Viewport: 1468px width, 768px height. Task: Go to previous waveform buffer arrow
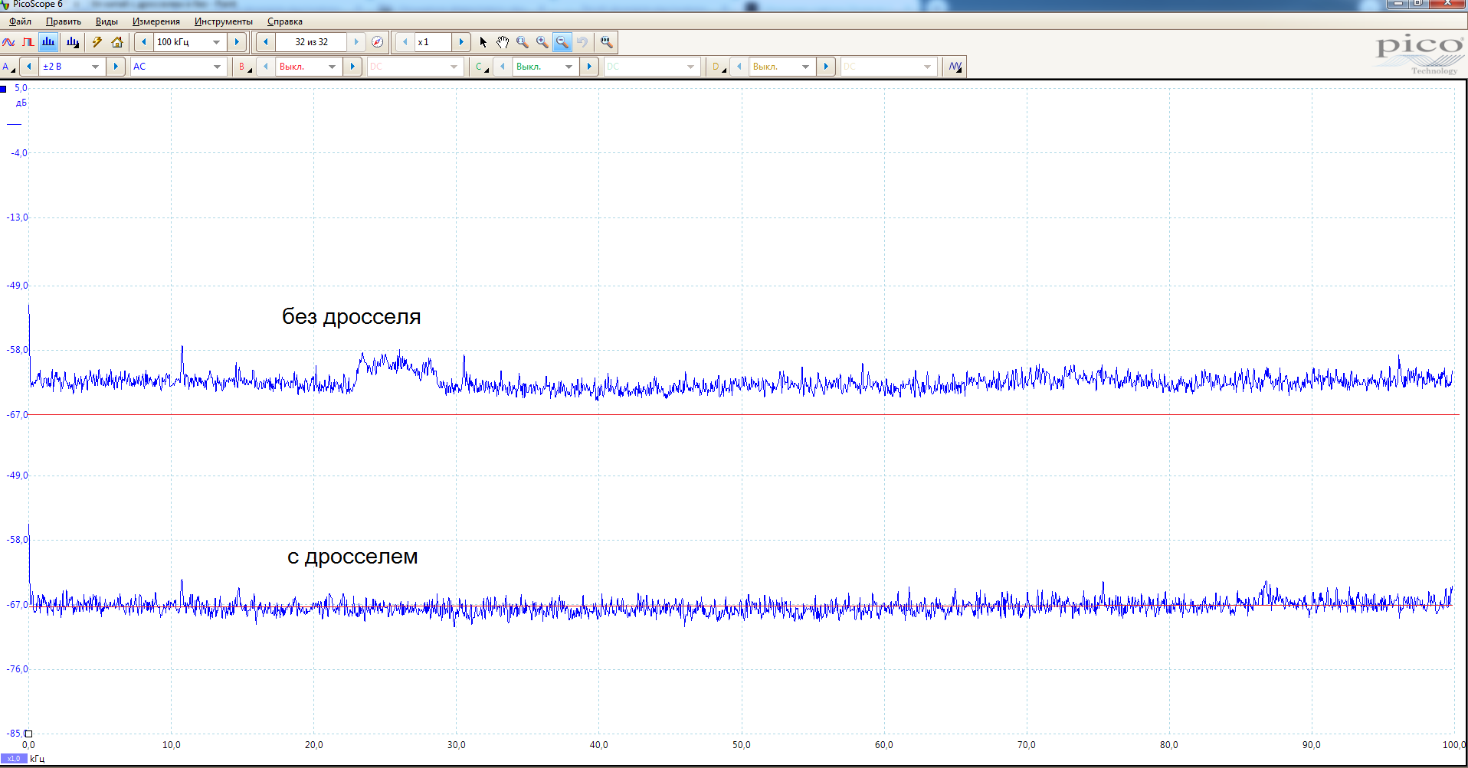click(266, 42)
